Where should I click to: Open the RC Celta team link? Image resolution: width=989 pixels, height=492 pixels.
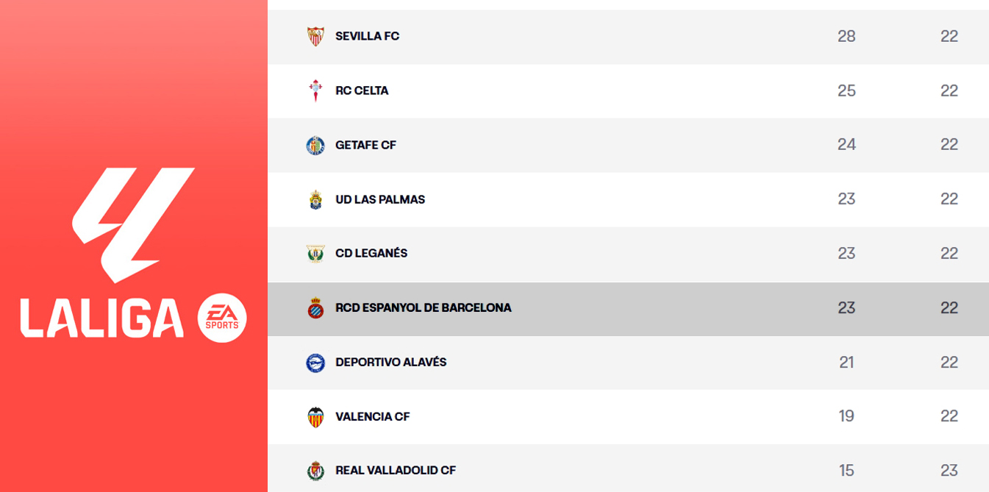(x=362, y=90)
